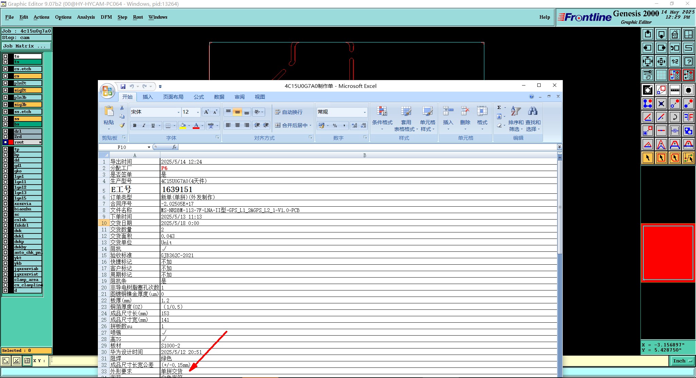Click the Job Matrix button
This screenshot has width=696, height=378.
point(27,46)
